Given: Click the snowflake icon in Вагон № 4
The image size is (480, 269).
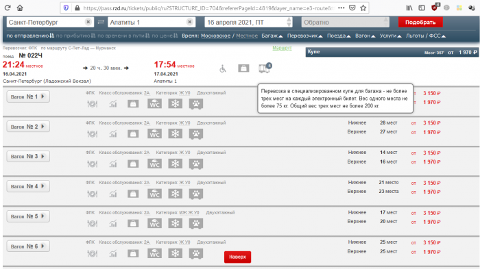Looking at the screenshot, I should click(175, 194).
